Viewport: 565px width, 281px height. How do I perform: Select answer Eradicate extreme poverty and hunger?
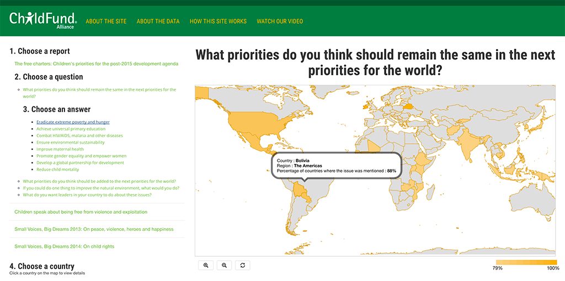(x=73, y=122)
